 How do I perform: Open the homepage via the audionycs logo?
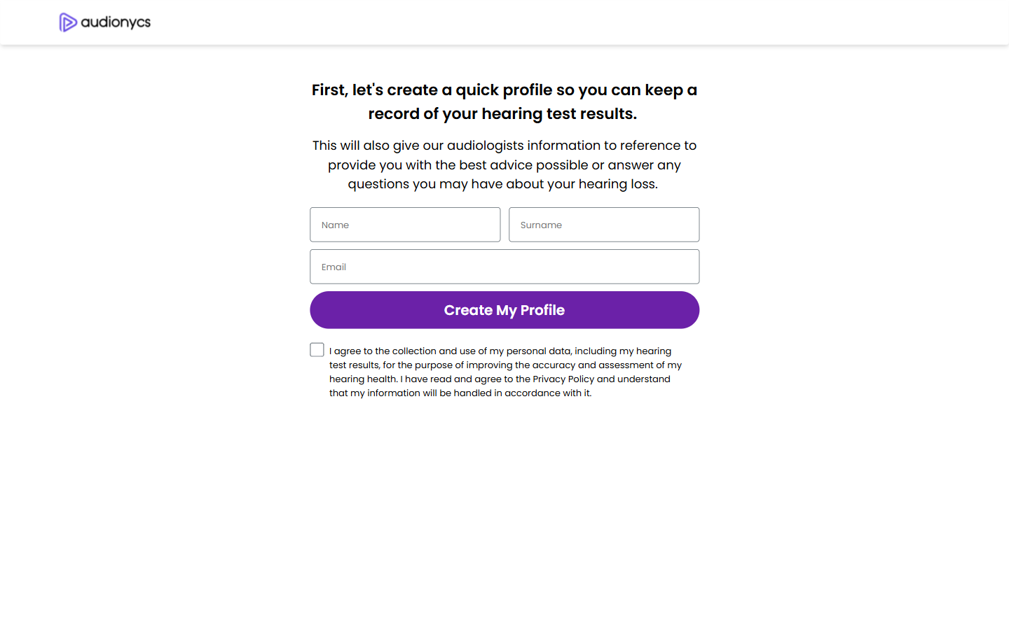pos(104,22)
